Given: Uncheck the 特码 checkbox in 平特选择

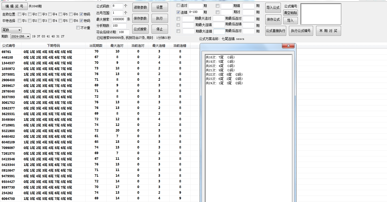Looking at the screenshot, I should click(81, 20).
